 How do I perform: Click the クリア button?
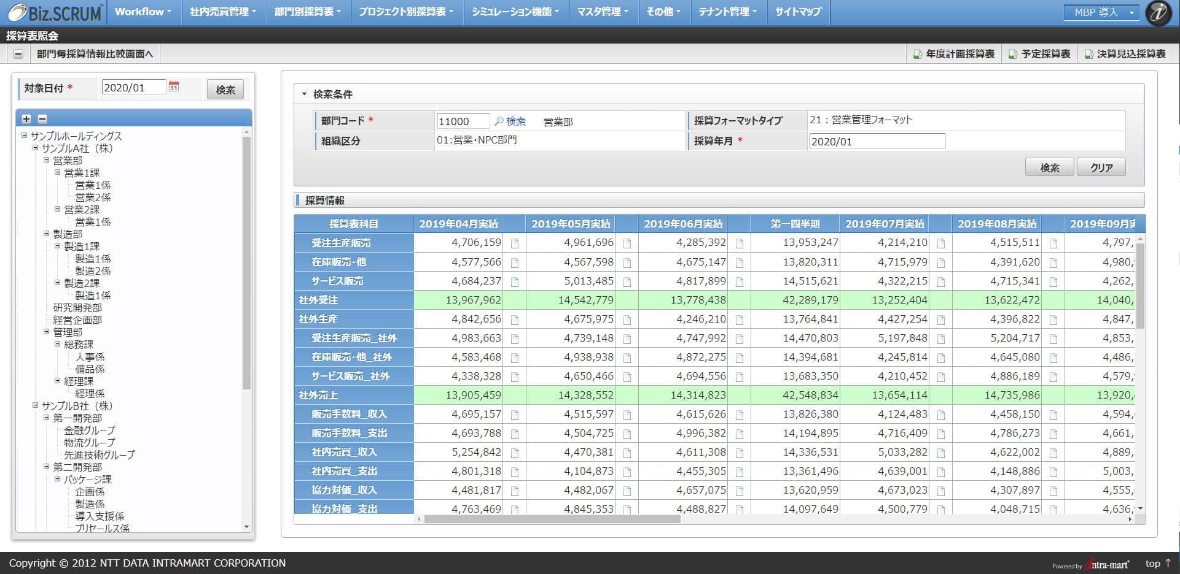[x=1101, y=167]
